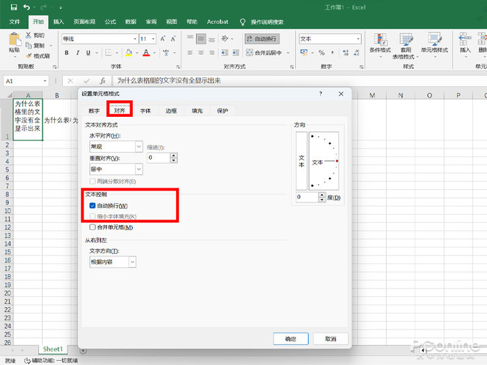
Task: Align cell text to the vertical middle
Action: point(201,38)
